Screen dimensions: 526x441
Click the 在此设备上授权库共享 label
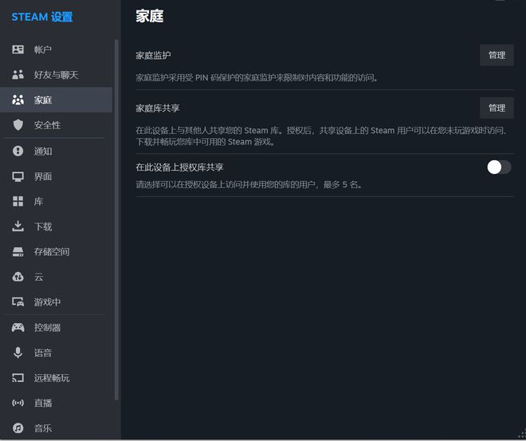(179, 167)
